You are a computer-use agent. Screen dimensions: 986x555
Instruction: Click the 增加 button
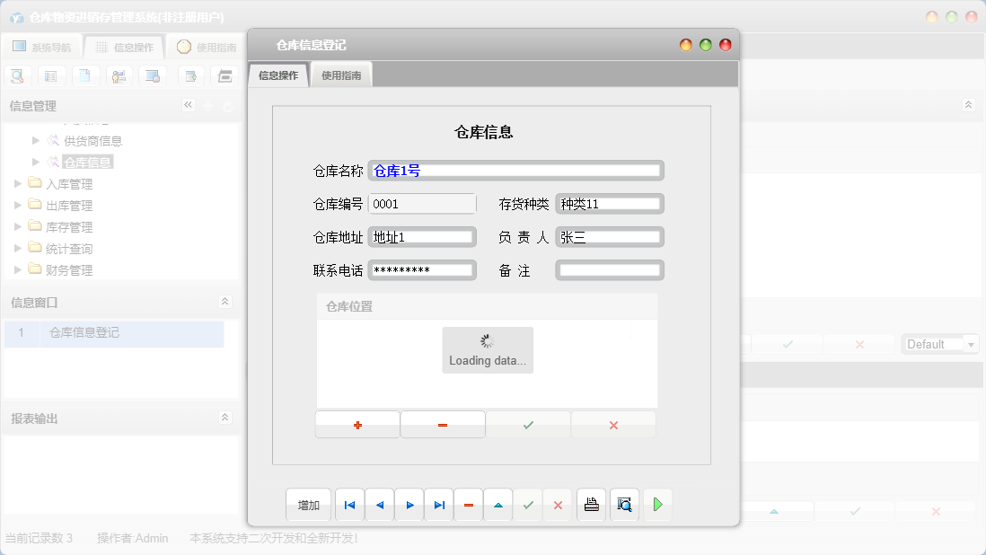[308, 504]
